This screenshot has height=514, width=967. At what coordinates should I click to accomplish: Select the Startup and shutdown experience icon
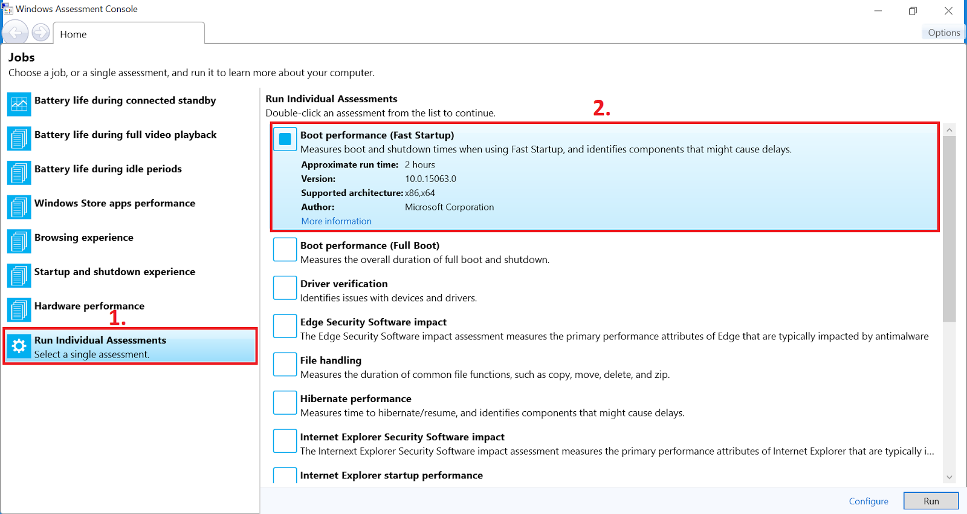19,275
